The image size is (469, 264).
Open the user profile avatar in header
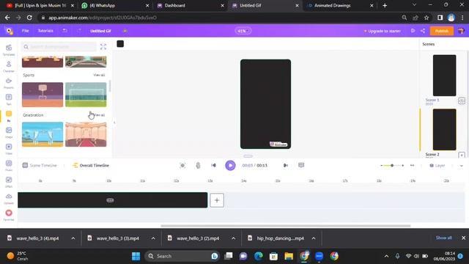(461, 31)
